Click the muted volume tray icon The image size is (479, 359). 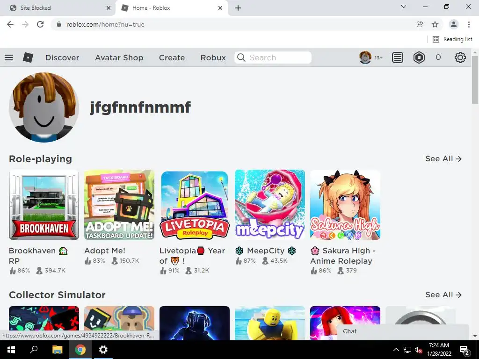419,350
